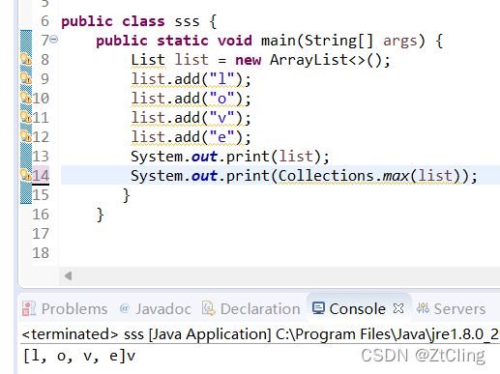This screenshot has height=374, width=500.
Task: Close the Console view with its X
Action: click(x=398, y=308)
